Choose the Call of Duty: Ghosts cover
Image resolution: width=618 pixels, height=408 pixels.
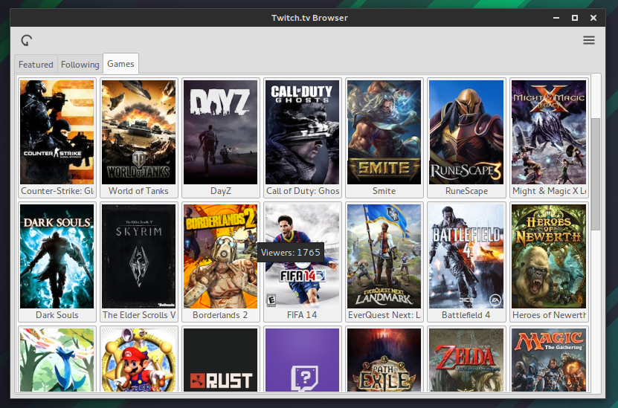303,132
